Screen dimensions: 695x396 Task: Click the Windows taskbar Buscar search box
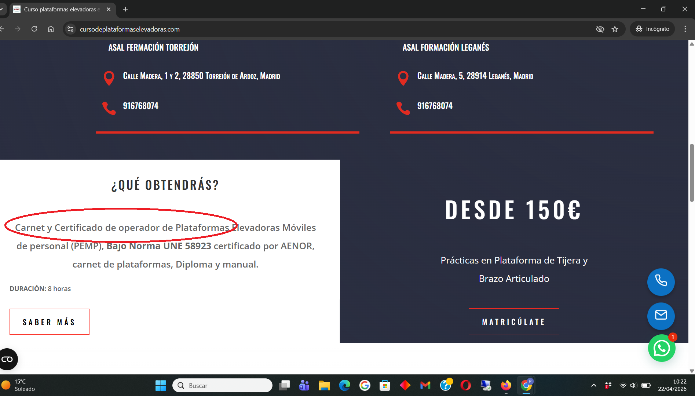[222, 385]
